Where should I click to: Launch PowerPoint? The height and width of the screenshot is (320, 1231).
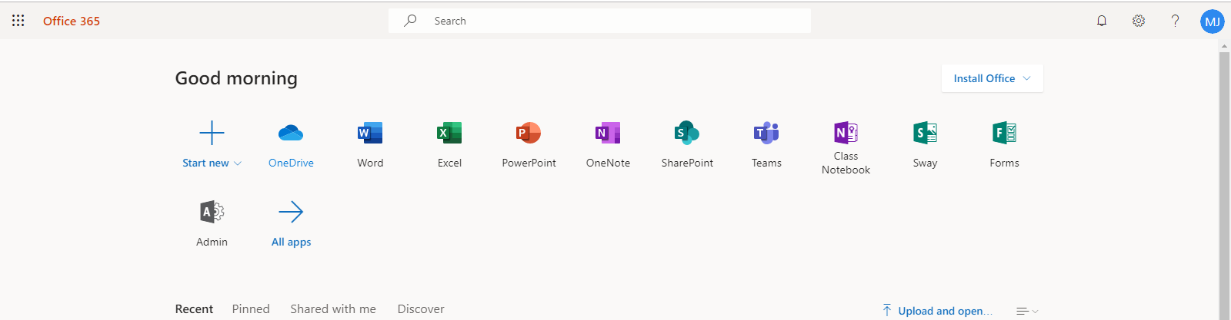point(529,144)
